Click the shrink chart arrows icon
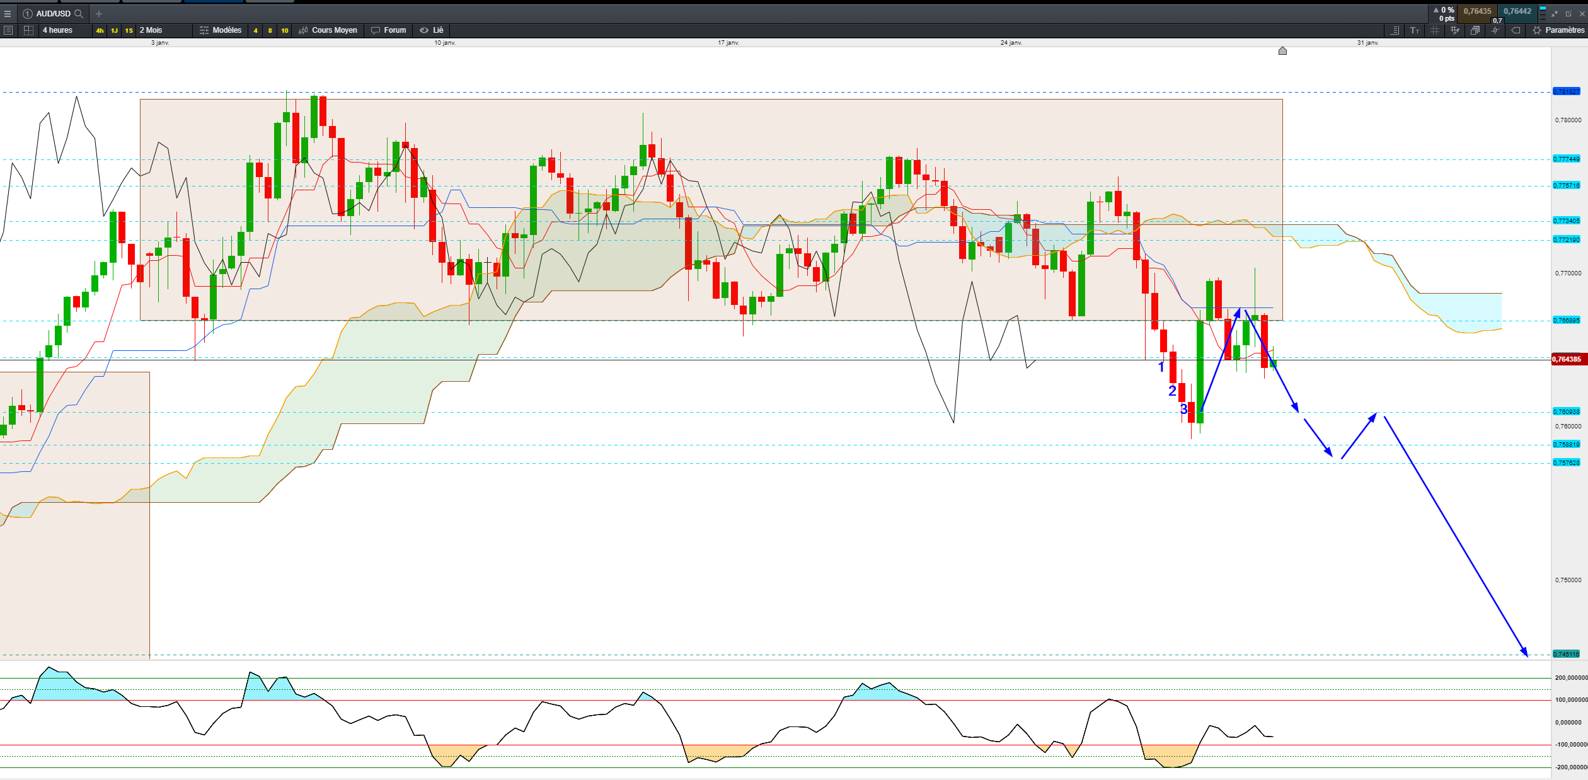1588x780 pixels. pos(1555,13)
